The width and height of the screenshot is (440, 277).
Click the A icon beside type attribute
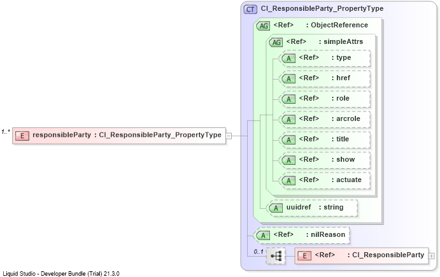pyautogui.click(x=288, y=59)
